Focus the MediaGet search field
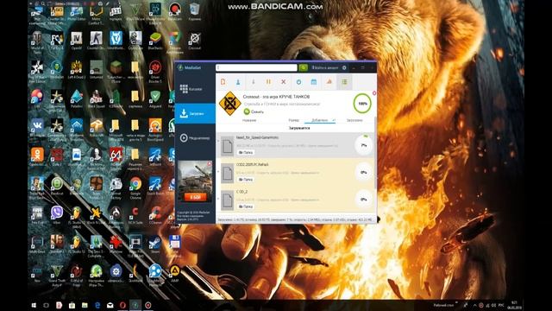 click(x=257, y=67)
